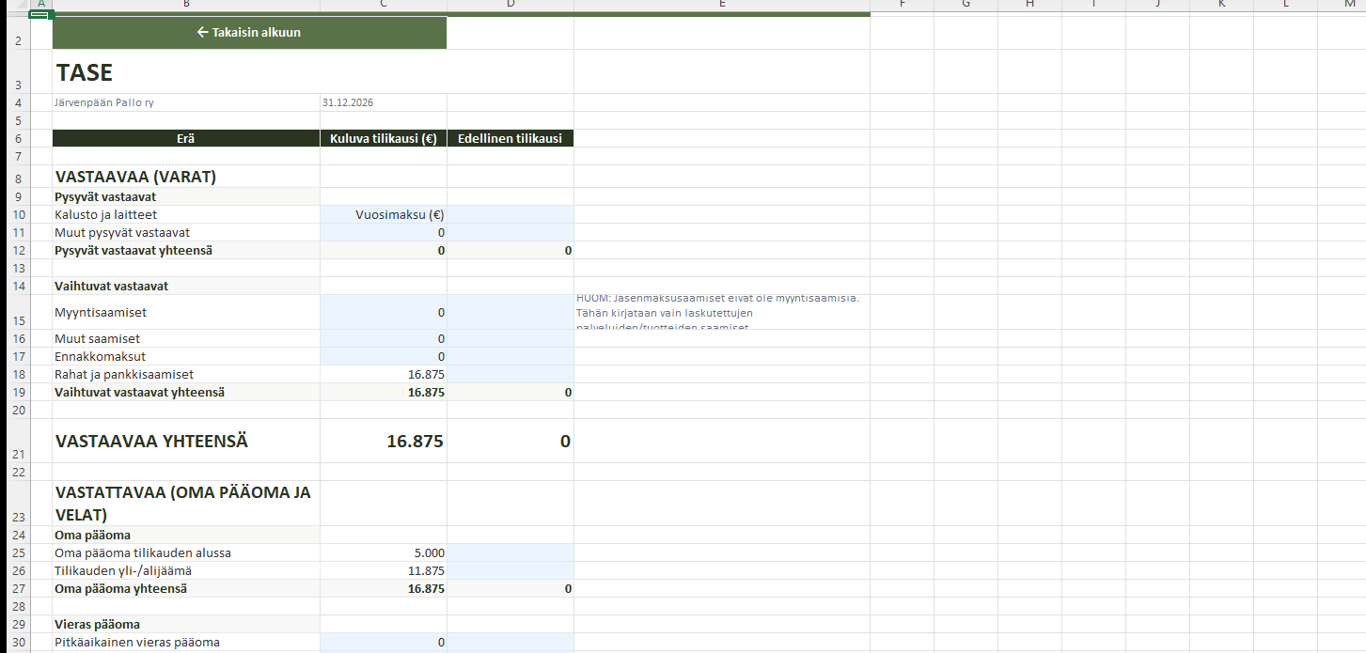Click the Edellinen tilikausi column heading
Image resolution: width=1366 pixels, height=653 pixels.
tap(510, 138)
